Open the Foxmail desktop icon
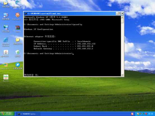The height and width of the screenshot is (116, 155). pyautogui.click(x=6, y=78)
